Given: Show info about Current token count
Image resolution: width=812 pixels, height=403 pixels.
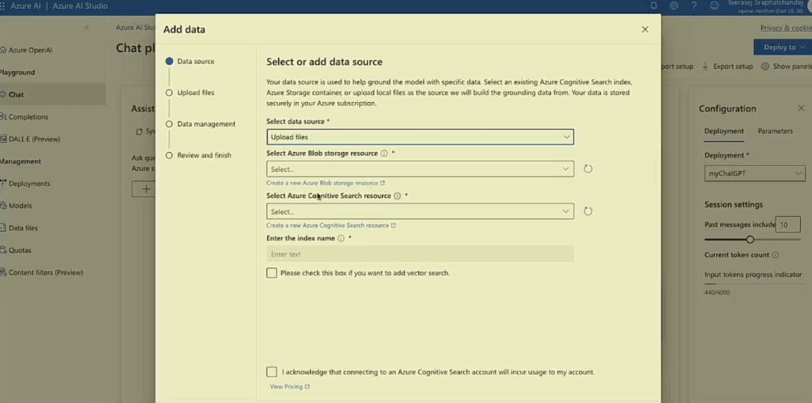Looking at the screenshot, I should pyautogui.click(x=776, y=255).
